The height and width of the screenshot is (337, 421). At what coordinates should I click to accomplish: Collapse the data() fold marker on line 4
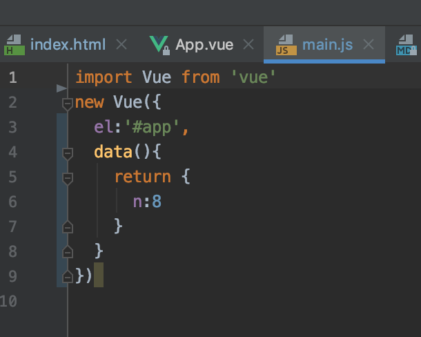tap(68, 154)
